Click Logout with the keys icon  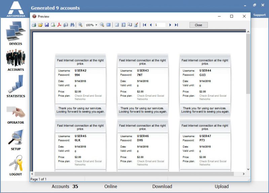(15, 166)
